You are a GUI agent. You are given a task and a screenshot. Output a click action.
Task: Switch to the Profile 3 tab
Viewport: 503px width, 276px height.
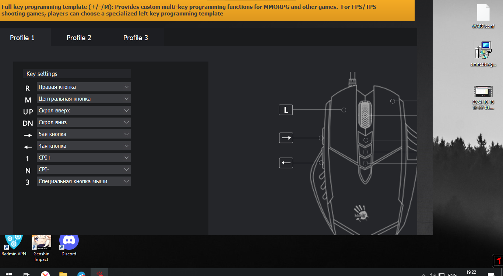136,38
